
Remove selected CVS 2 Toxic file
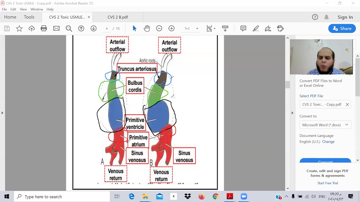pos(347,104)
